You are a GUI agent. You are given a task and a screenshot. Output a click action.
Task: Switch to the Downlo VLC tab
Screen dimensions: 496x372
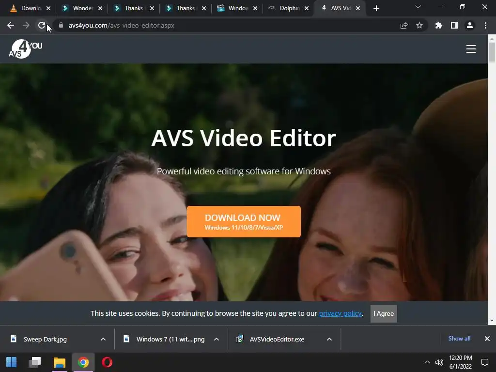(27, 8)
